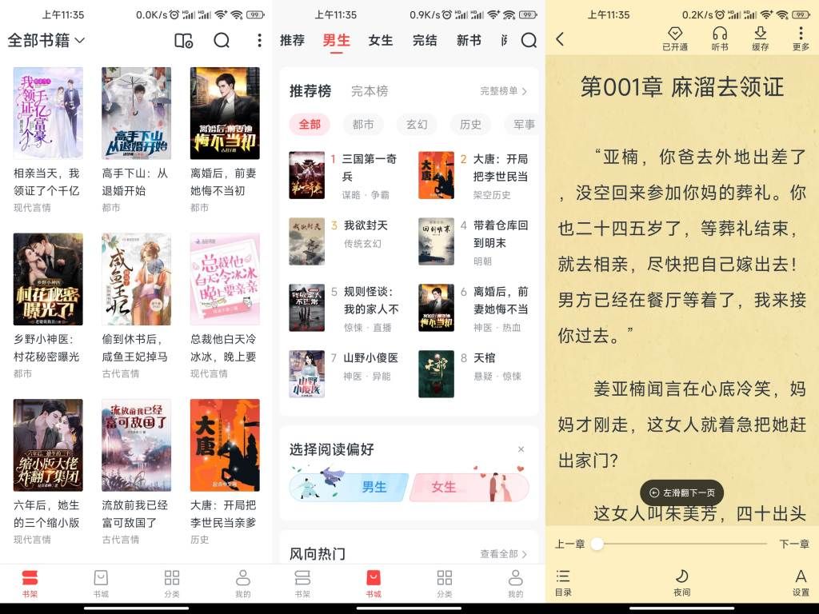819x614 pixels.
Task: Tap the back arrow on the reading page
Action: click(x=560, y=38)
